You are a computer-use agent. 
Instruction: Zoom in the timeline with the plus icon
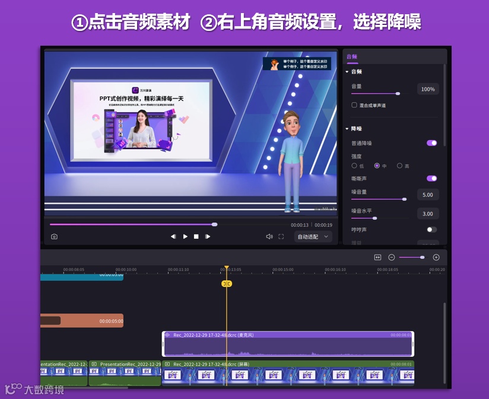coord(436,257)
